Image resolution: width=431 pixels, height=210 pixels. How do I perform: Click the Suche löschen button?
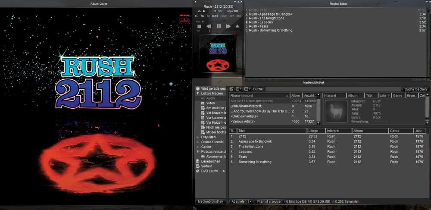tap(415, 89)
